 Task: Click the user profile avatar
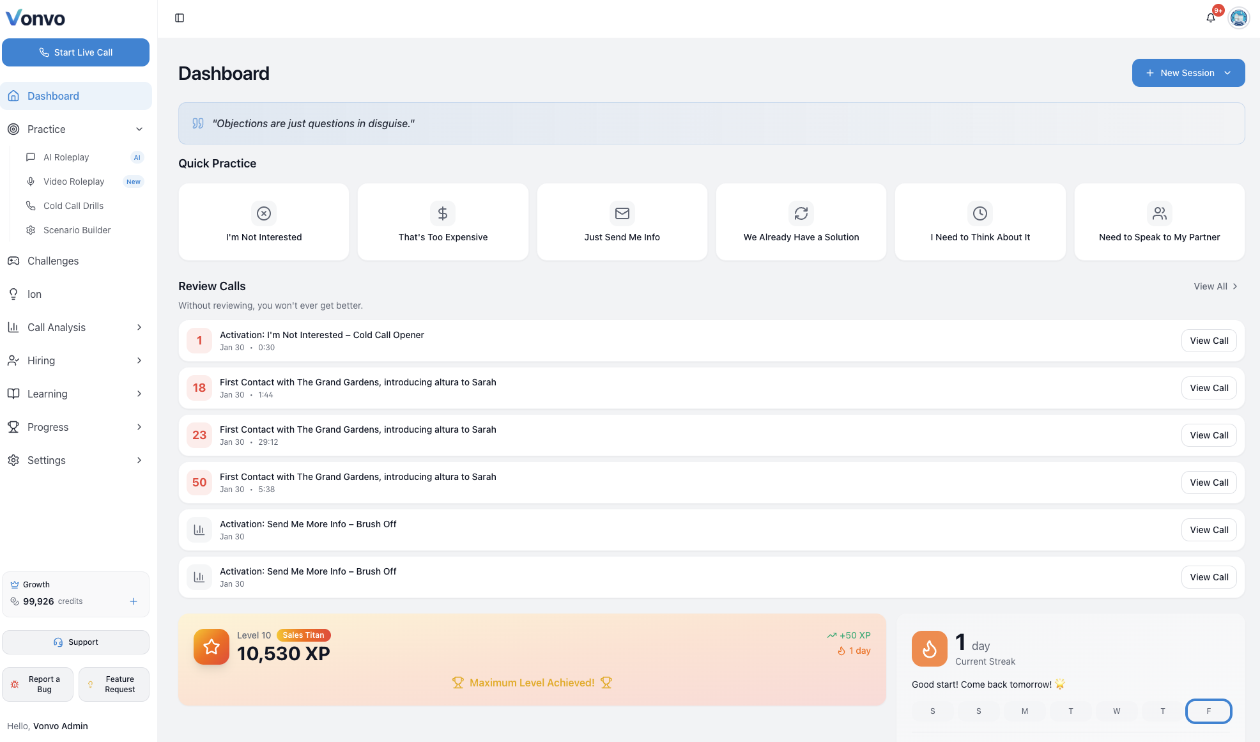(x=1238, y=18)
